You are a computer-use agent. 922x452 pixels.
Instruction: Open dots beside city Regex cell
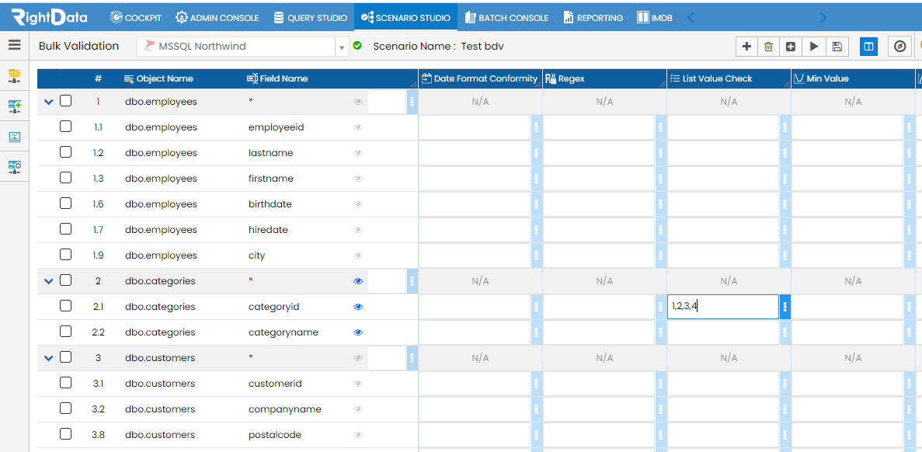point(660,255)
